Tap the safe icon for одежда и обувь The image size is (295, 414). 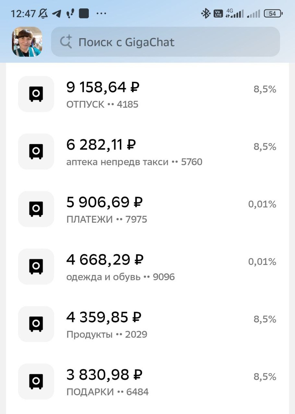[x=36, y=266]
